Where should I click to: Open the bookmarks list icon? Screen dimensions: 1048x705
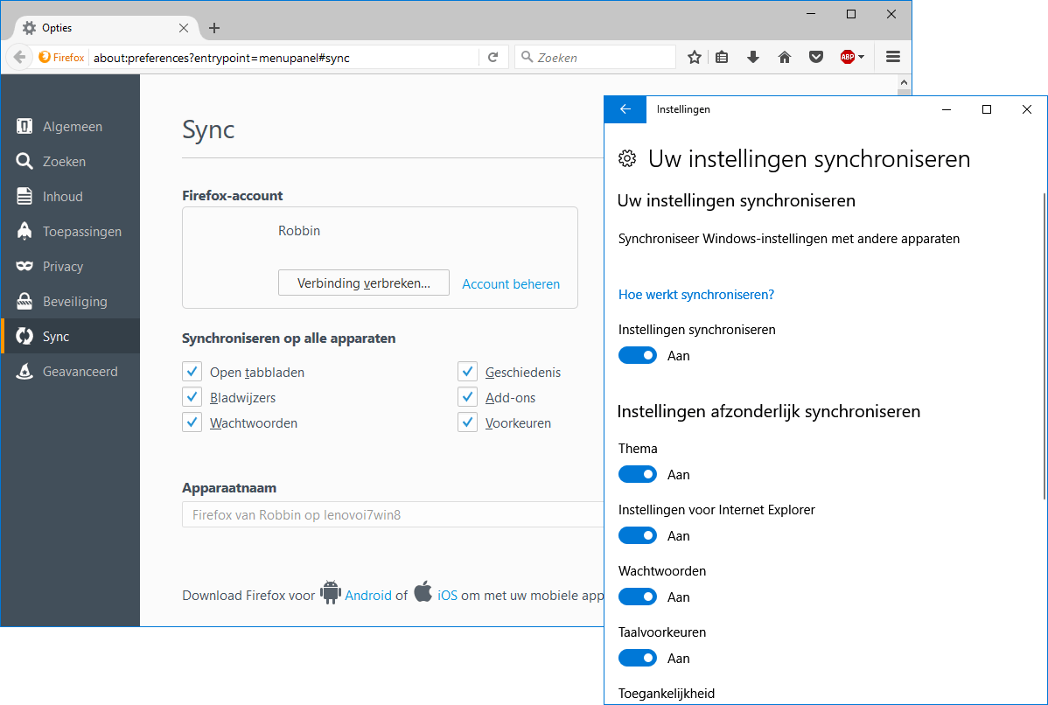pos(722,57)
